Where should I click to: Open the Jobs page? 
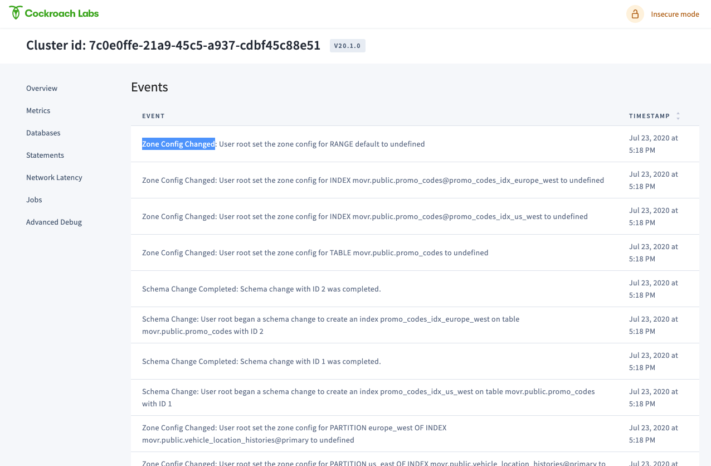[x=34, y=200]
